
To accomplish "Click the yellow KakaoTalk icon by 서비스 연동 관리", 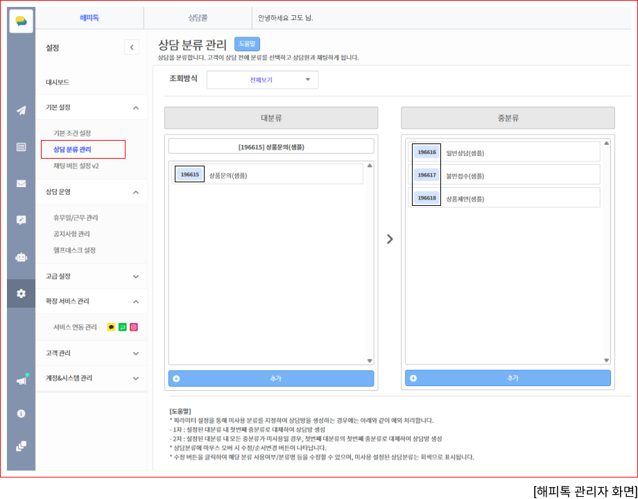I will [x=111, y=327].
